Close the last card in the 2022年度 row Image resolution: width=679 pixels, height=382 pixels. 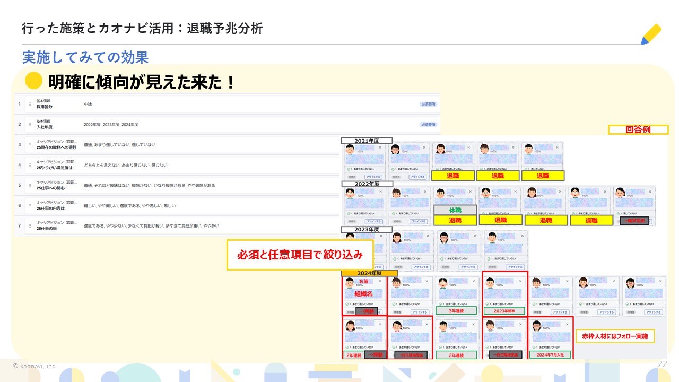[x=649, y=191]
